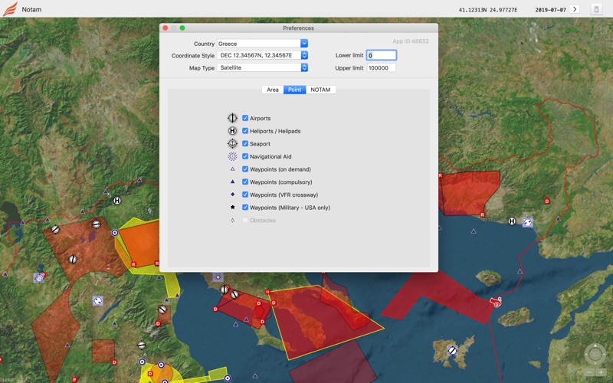Click the Notam app logo icon
The height and width of the screenshot is (383, 613).
(10, 9)
